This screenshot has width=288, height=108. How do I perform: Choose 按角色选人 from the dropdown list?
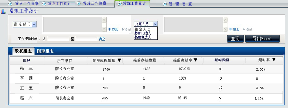point(143,37)
